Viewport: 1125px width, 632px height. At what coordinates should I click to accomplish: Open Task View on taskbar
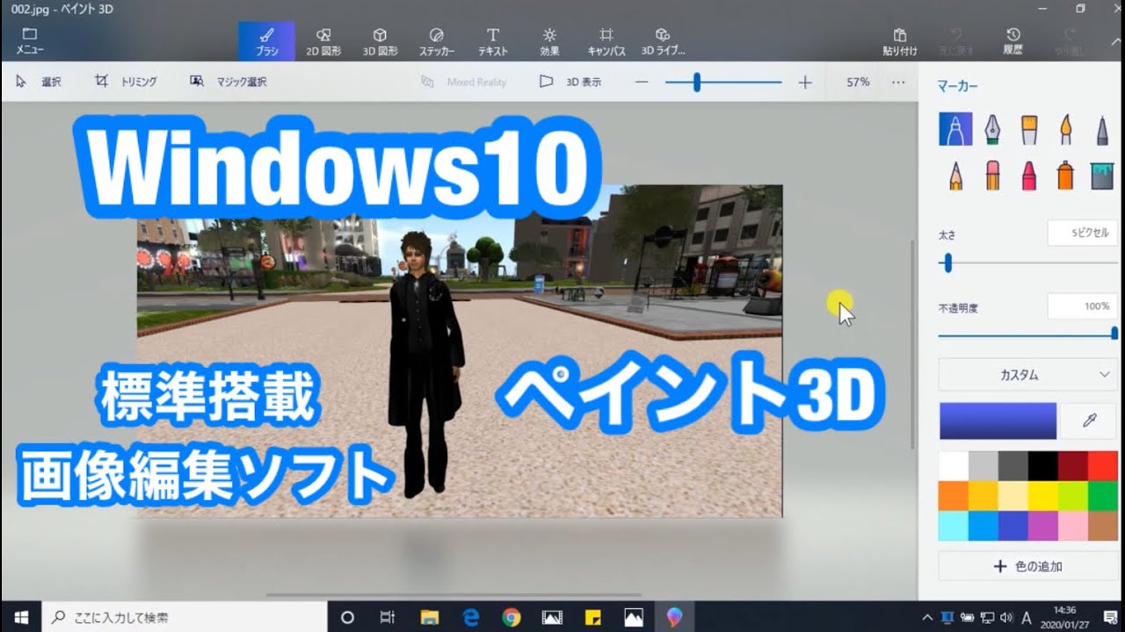point(388,617)
